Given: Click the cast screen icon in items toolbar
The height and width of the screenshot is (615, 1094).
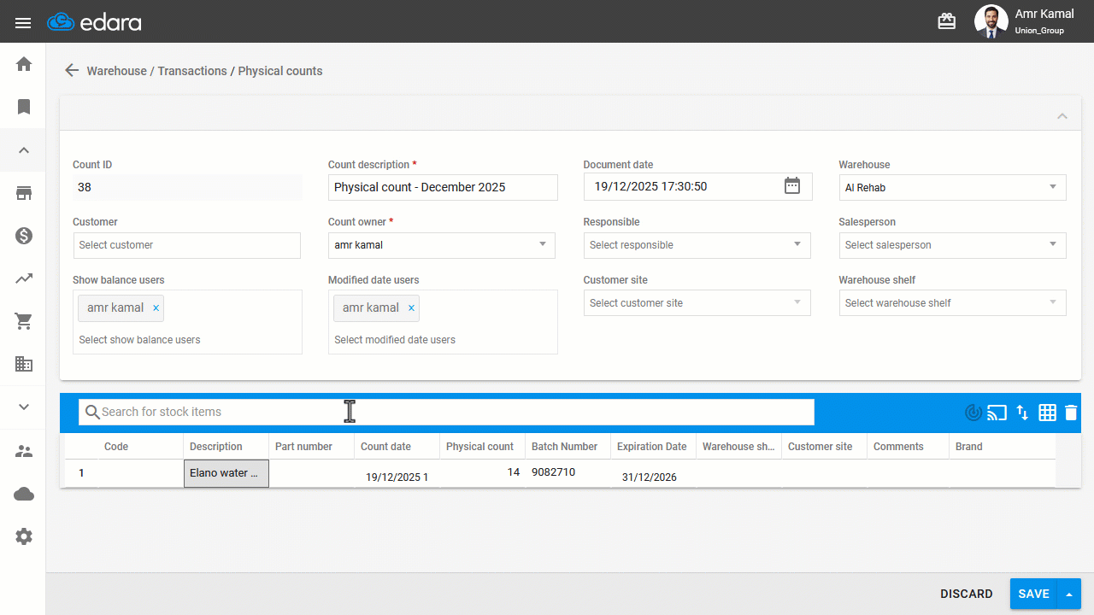Looking at the screenshot, I should 997,413.
